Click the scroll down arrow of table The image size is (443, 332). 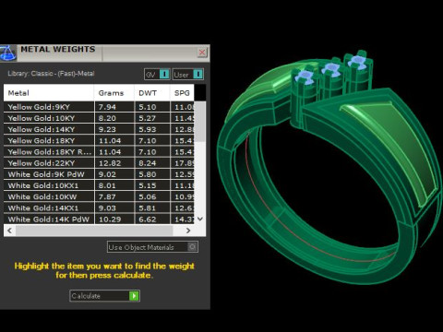click(200, 219)
